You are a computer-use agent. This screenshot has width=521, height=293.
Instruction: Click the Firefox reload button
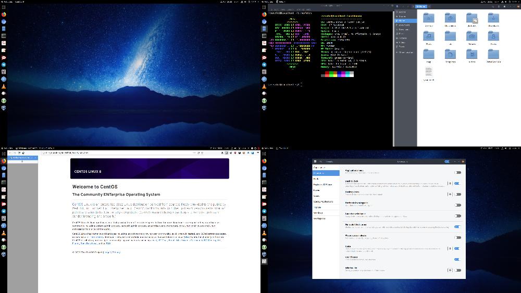pyautogui.click(x=19, y=153)
